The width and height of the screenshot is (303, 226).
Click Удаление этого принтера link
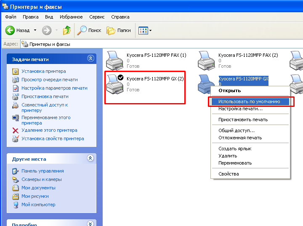[x=49, y=130]
